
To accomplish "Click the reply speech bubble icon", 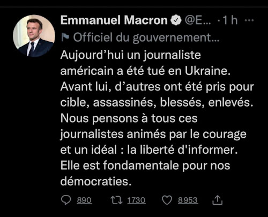I will pyautogui.click(x=66, y=200).
